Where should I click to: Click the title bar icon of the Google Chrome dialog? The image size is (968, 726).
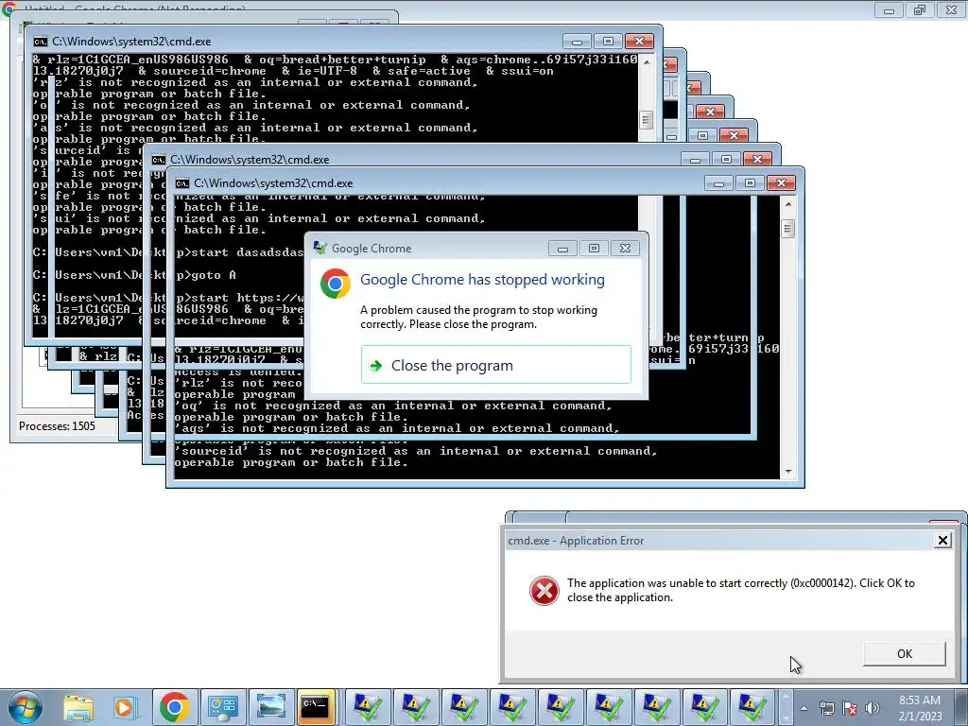coord(320,249)
